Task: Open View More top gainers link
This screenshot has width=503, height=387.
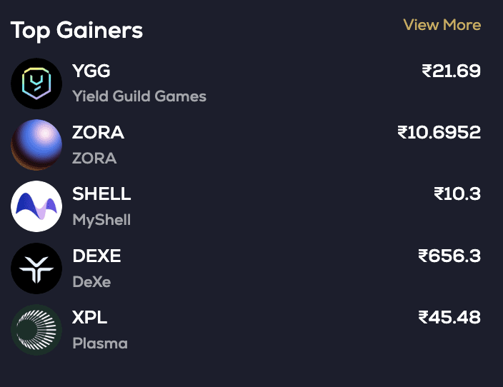Action: point(442,25)
